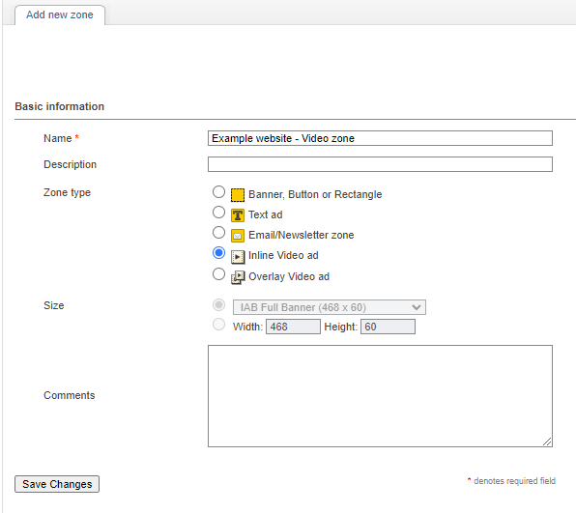Select the preset size radio button
This screenshot has width=576, height=513.
(218, 304)
